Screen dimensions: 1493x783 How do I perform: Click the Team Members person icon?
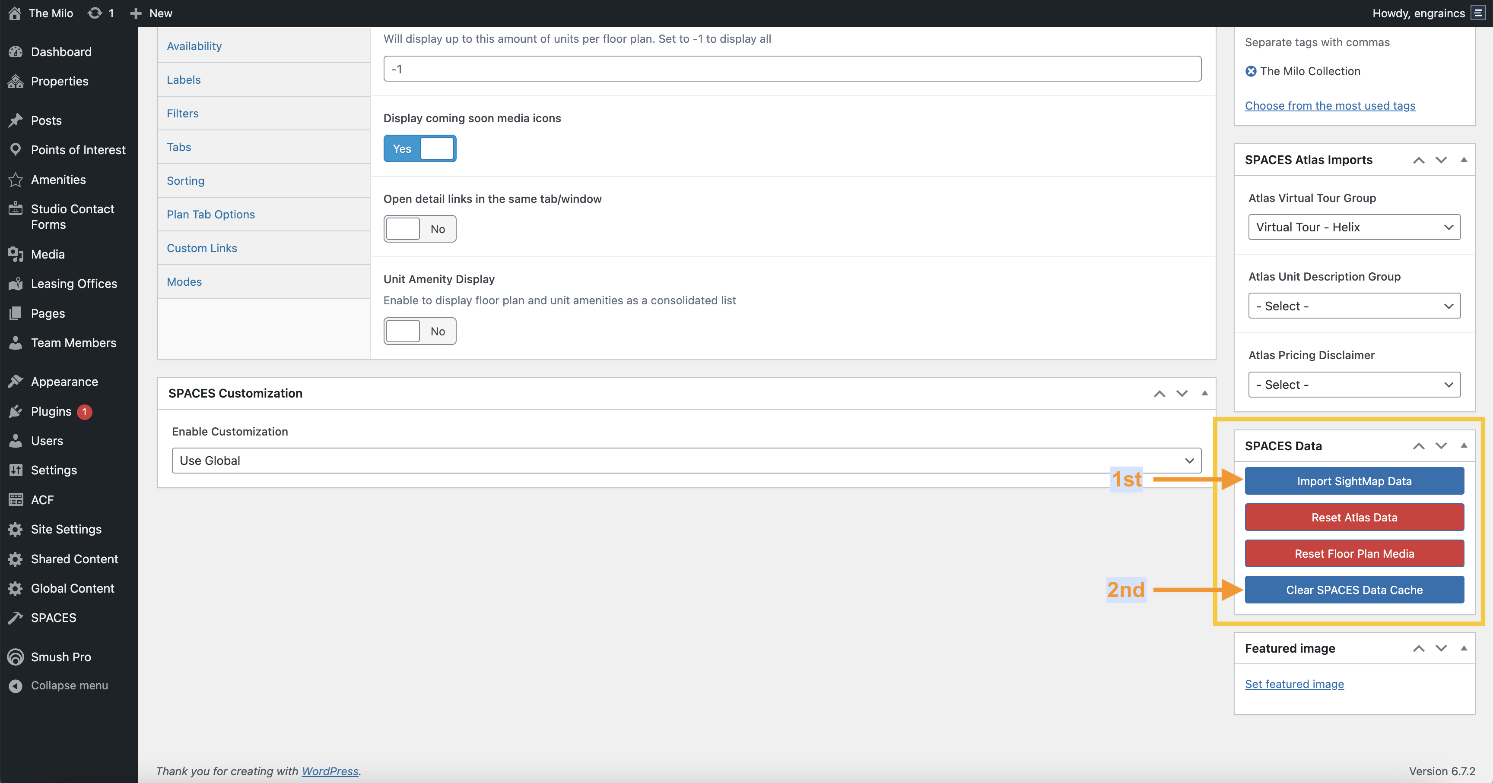pyautogui.click(x=16, y=343)
